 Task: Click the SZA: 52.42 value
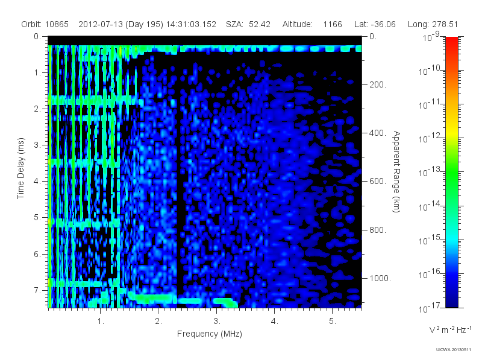coord(248,24)
